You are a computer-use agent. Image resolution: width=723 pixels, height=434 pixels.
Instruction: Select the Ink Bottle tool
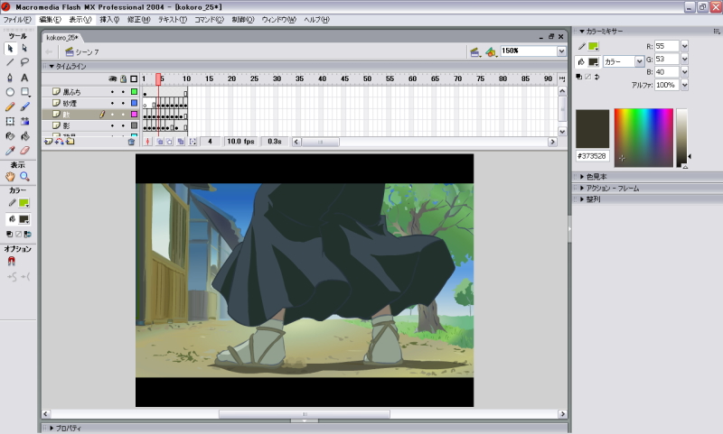point(10,136)
